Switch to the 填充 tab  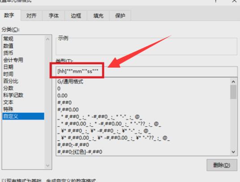pyautogui.click(x=98, y=15)
